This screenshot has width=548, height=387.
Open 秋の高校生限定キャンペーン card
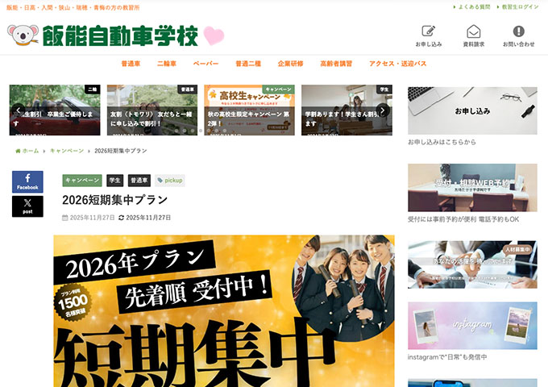249,110
